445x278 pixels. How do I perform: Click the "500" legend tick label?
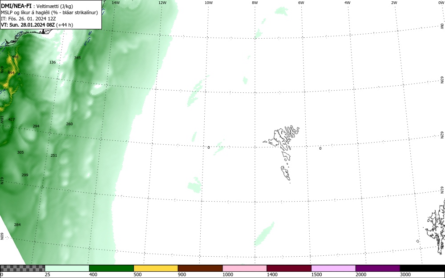click(138, 274)
